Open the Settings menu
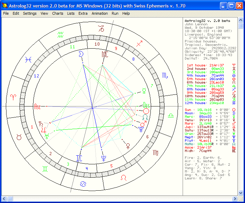This screenshot has width=245, height=203. 30,13
